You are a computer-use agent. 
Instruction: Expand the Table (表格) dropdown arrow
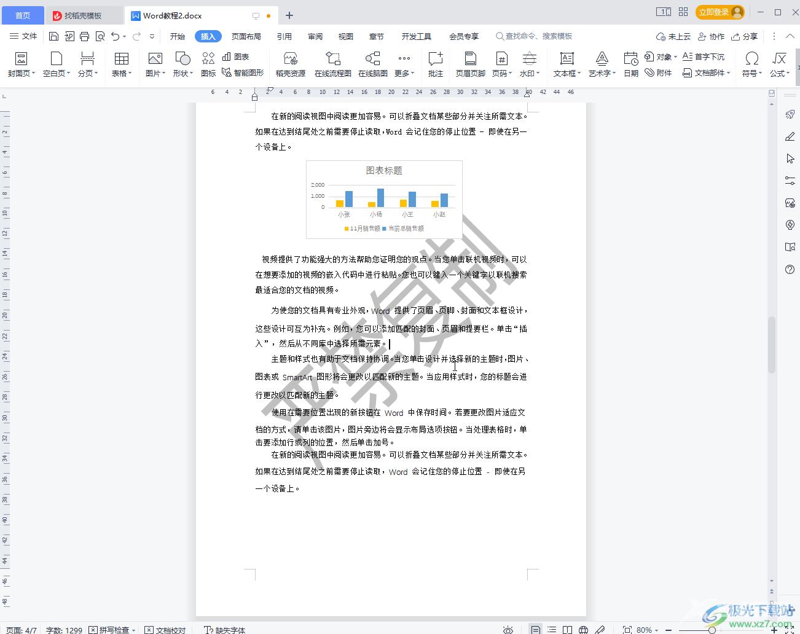[x=130, y=73]
